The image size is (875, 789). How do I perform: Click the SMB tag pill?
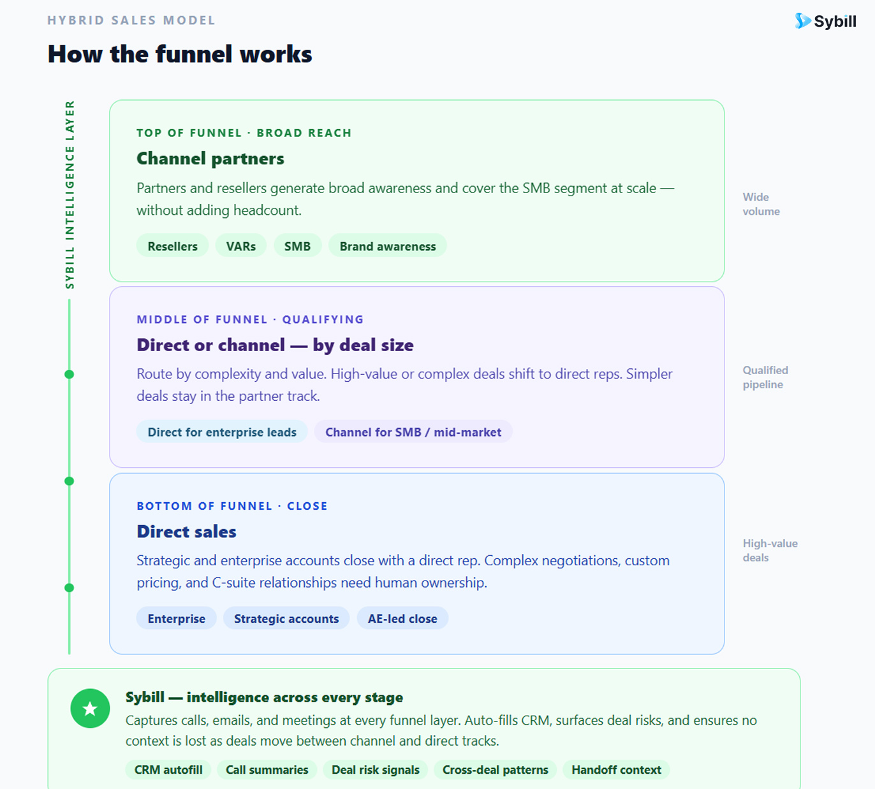(298, 246)
